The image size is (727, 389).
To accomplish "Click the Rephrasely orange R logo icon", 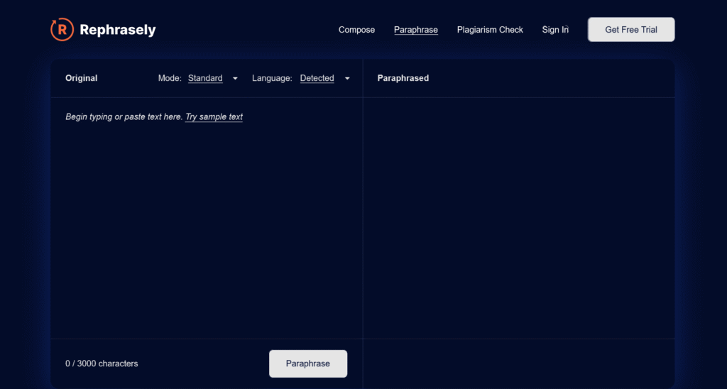I will [x=62, y=30].
